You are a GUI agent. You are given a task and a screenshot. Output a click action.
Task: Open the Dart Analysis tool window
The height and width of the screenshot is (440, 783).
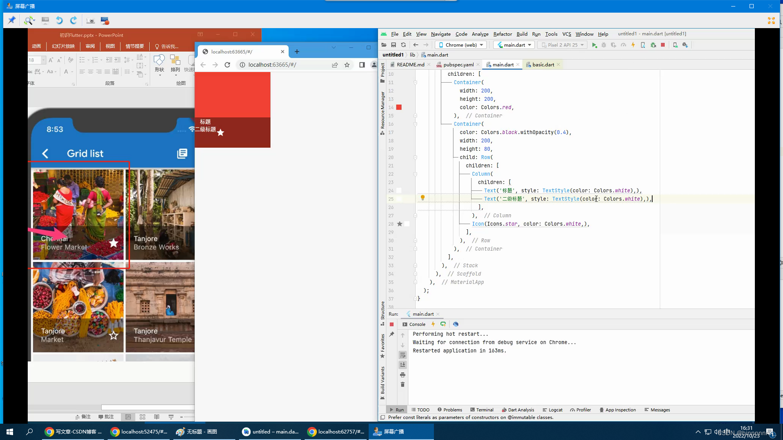click(x=518, y=410)
